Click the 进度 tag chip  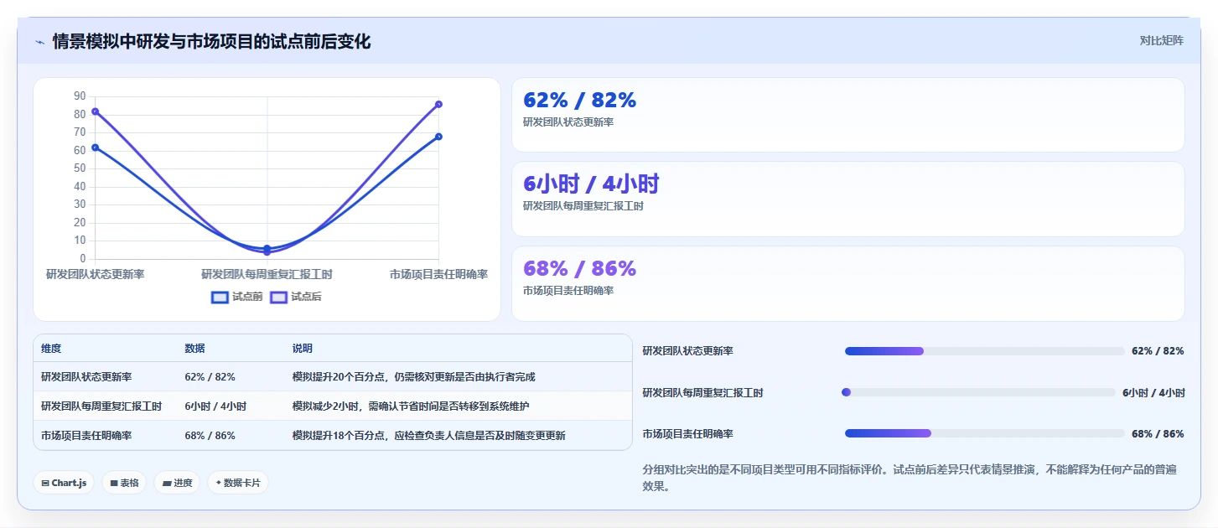point(177,483)
